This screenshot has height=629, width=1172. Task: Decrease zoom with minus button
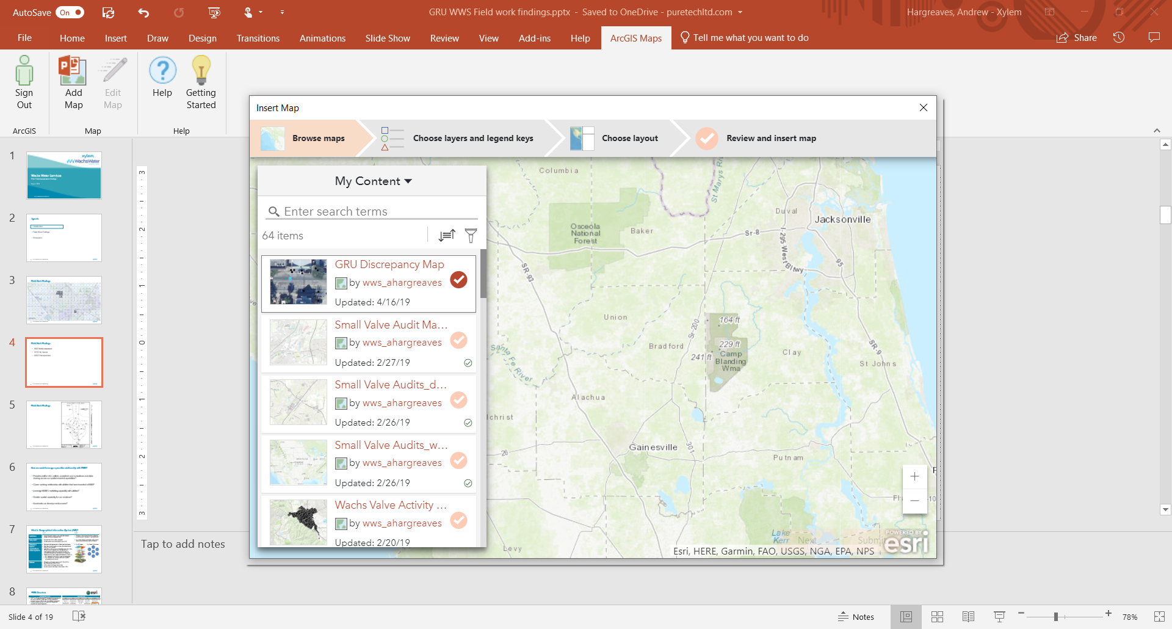[x=1021, y=613]
